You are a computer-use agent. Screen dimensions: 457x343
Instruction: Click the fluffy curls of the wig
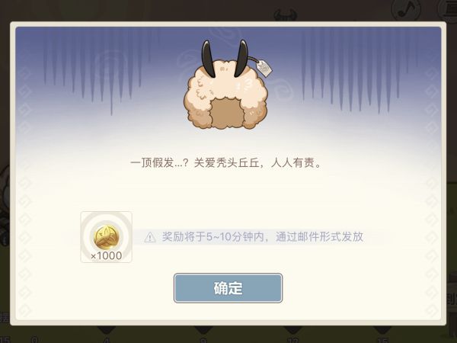[225, 96]
